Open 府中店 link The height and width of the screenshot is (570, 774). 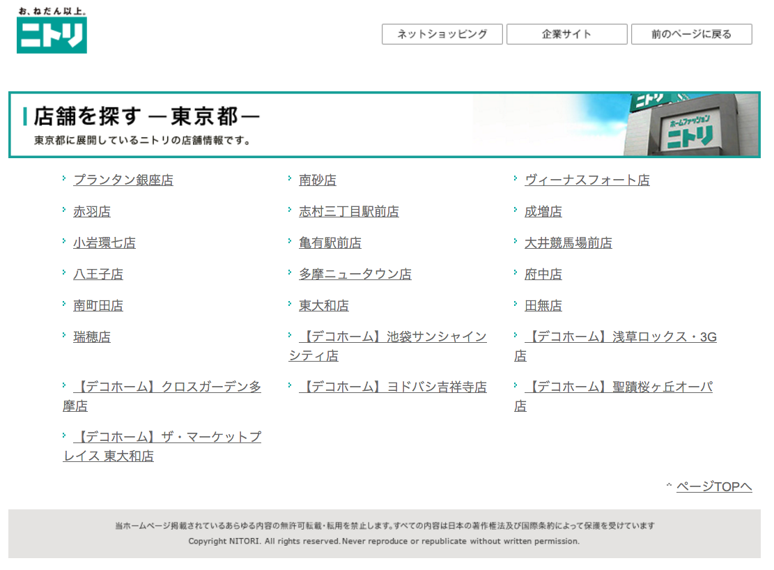(543, 274)
